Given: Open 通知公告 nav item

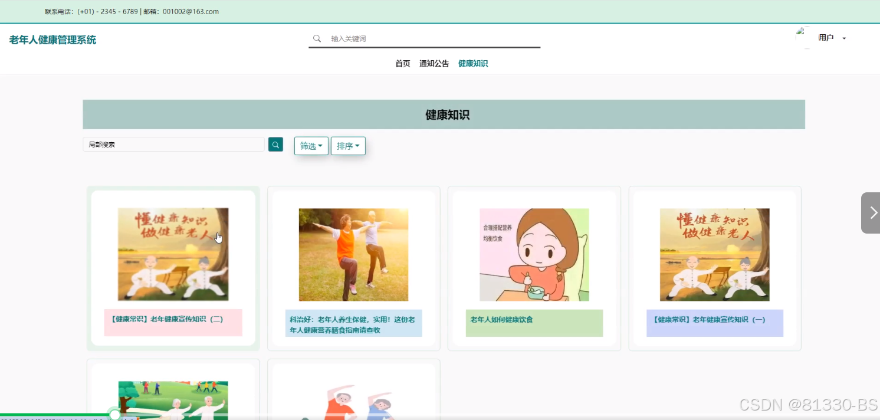Looking at the screenshot, I should pyautogui.click(x=434, y=64).
